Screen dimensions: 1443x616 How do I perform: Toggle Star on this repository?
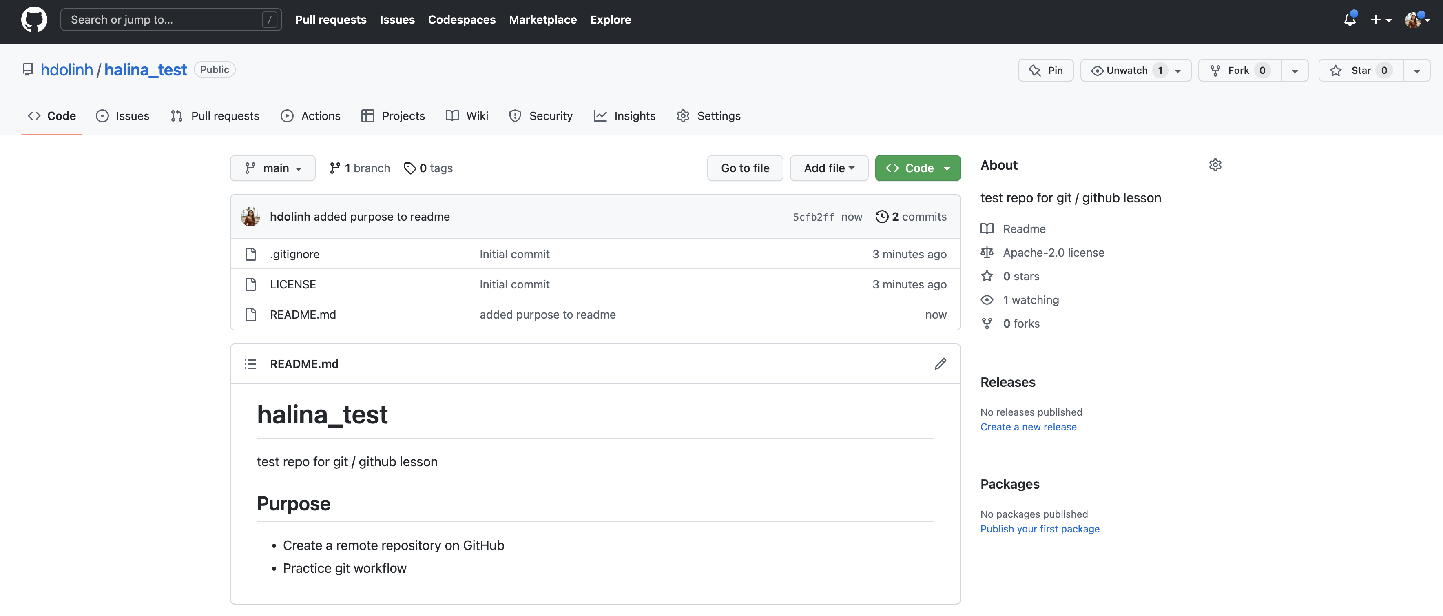click(x=1360, y=71)
